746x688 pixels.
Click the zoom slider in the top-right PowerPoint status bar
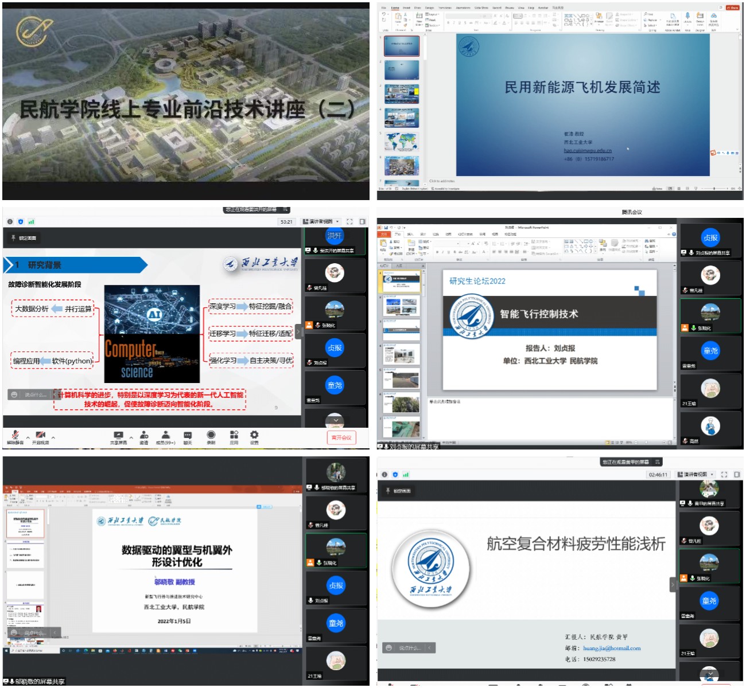(x=714, y=188)
